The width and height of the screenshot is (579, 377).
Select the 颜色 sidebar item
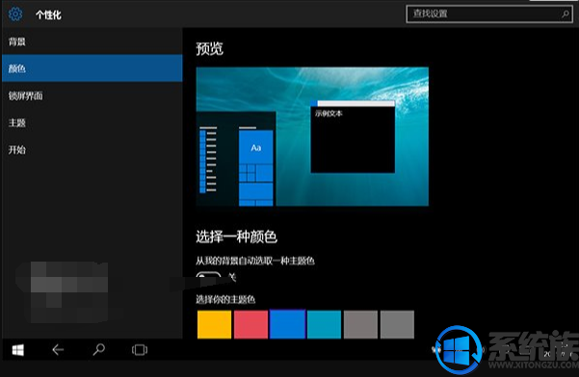coord(92,68)
